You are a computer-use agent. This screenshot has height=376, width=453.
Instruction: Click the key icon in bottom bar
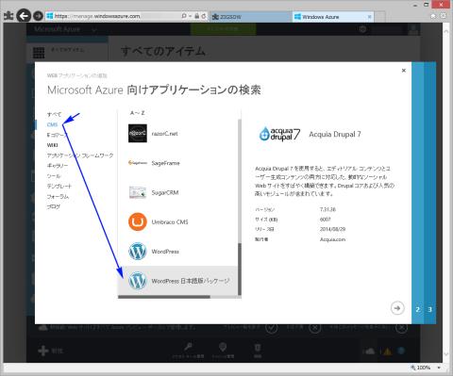point(188,347)
